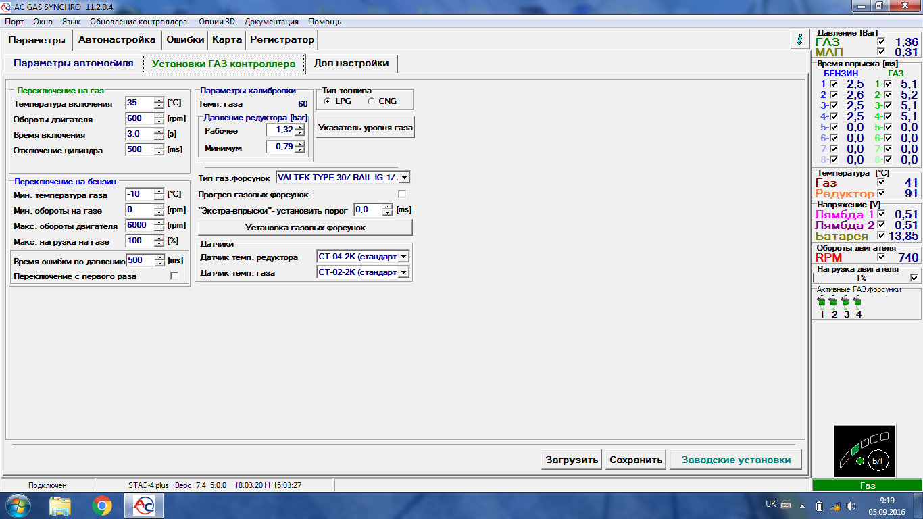Click active gas injector 3 icon
Viewport: 923px width, 519px height.
point(846,301)
